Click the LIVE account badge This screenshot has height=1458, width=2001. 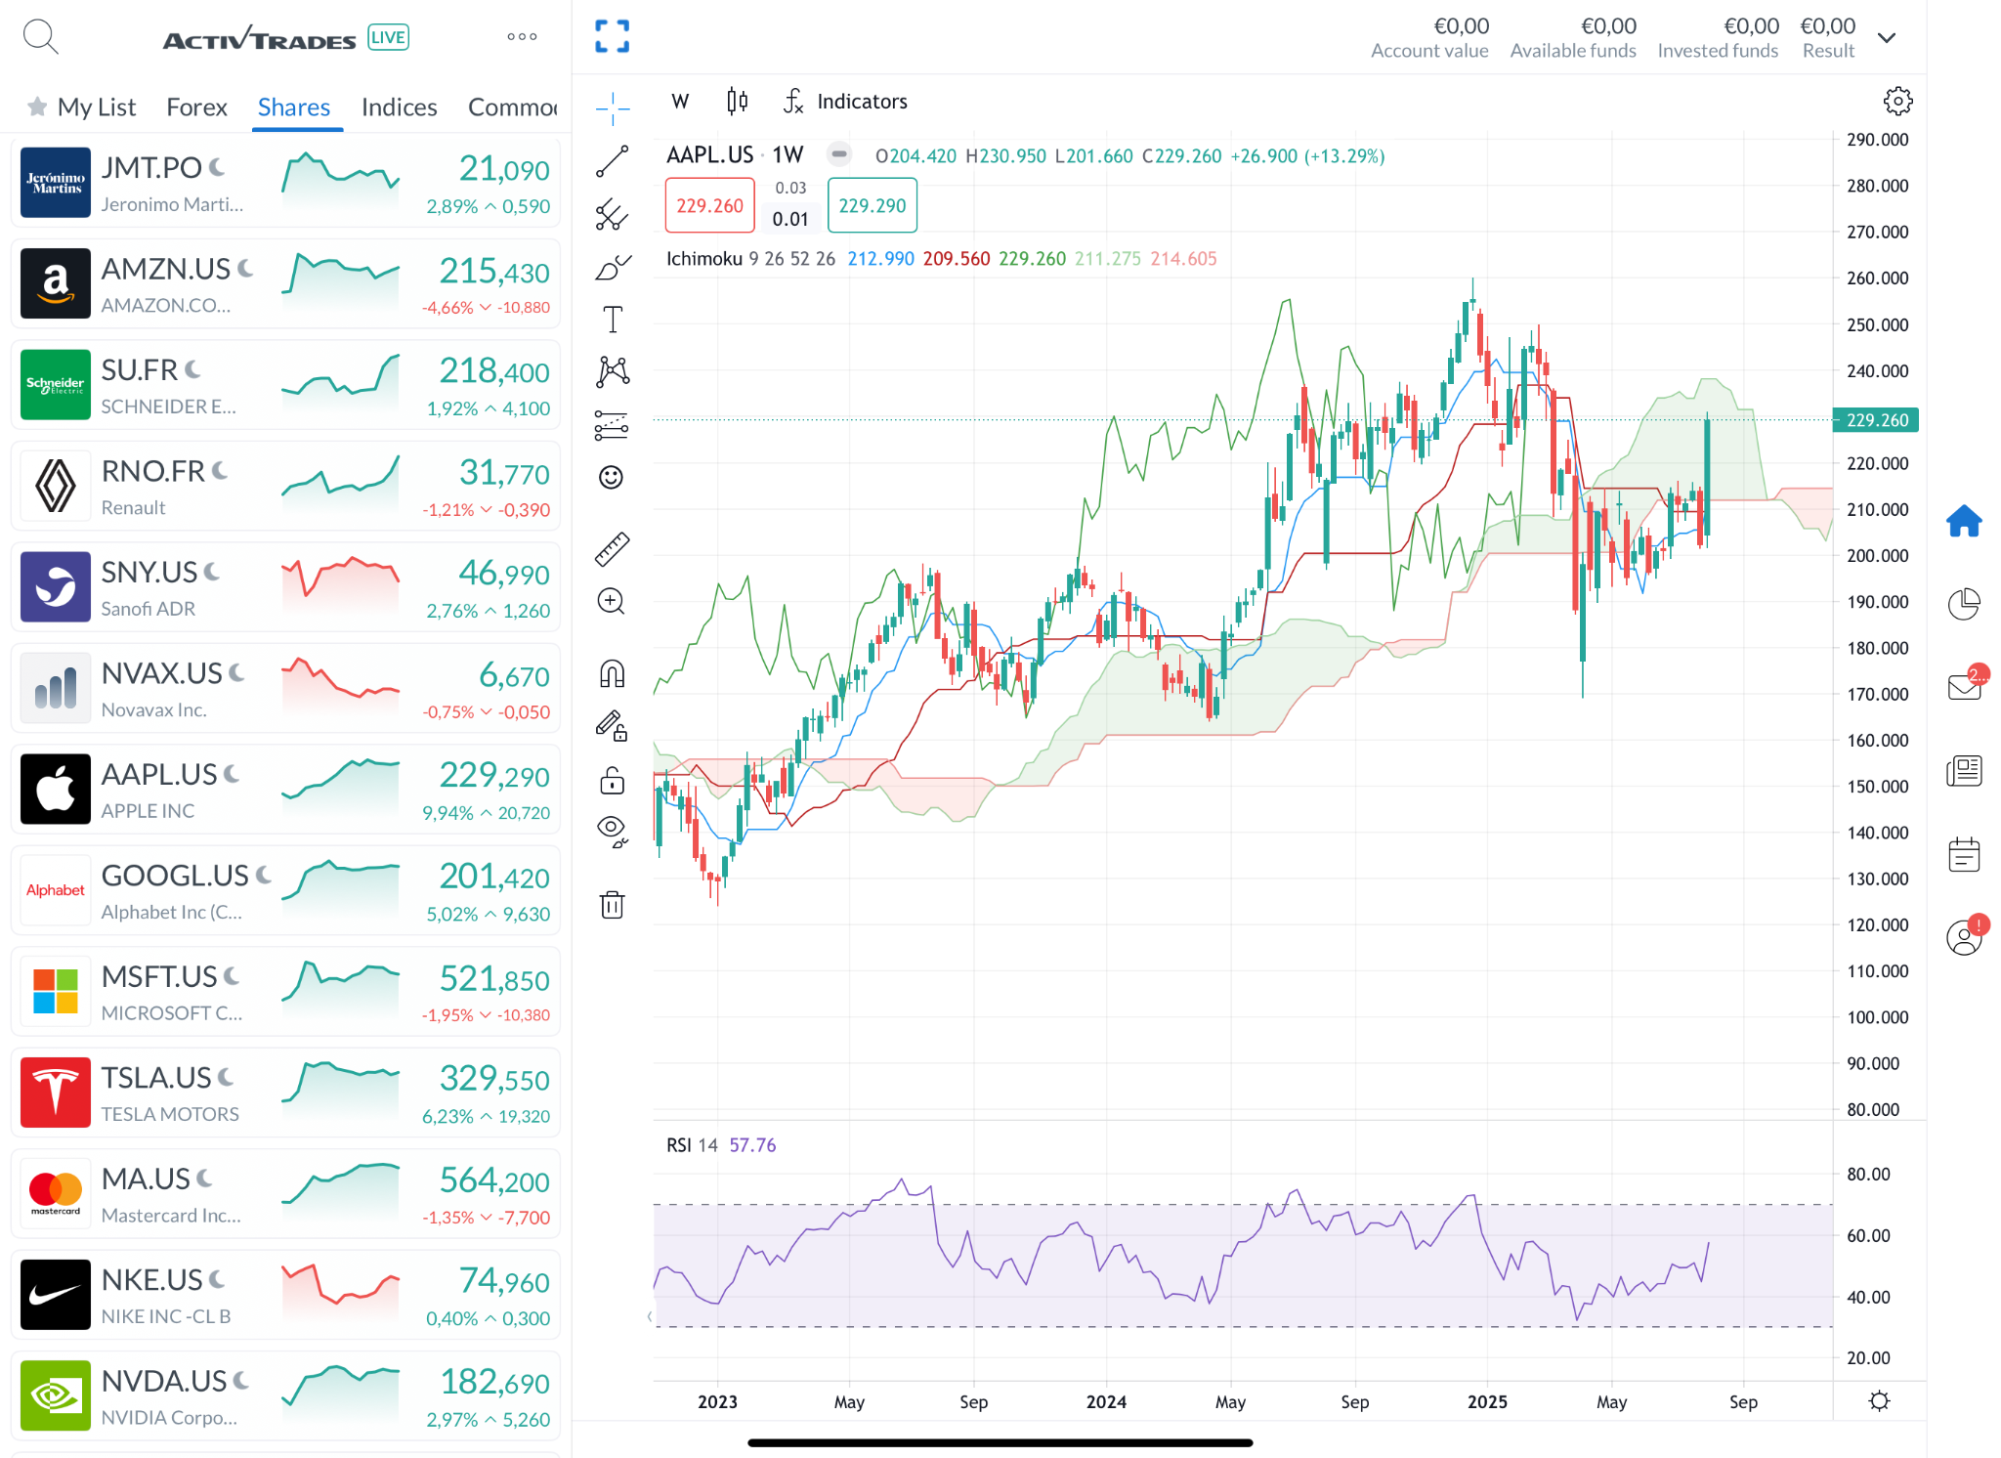point(388,37)
